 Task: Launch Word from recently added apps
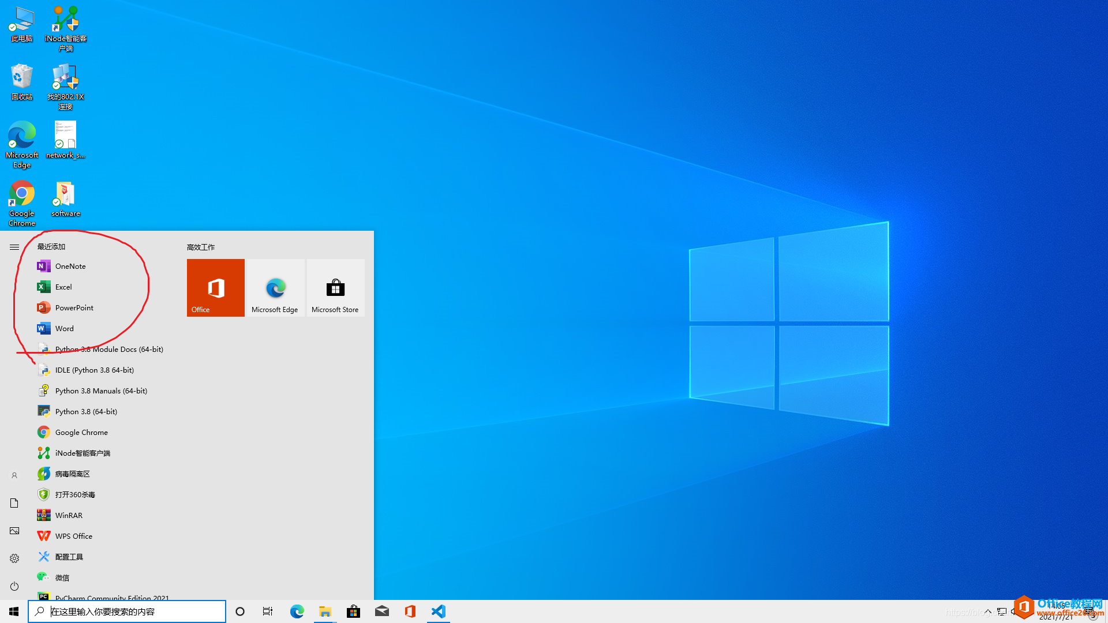pos(64,328)
